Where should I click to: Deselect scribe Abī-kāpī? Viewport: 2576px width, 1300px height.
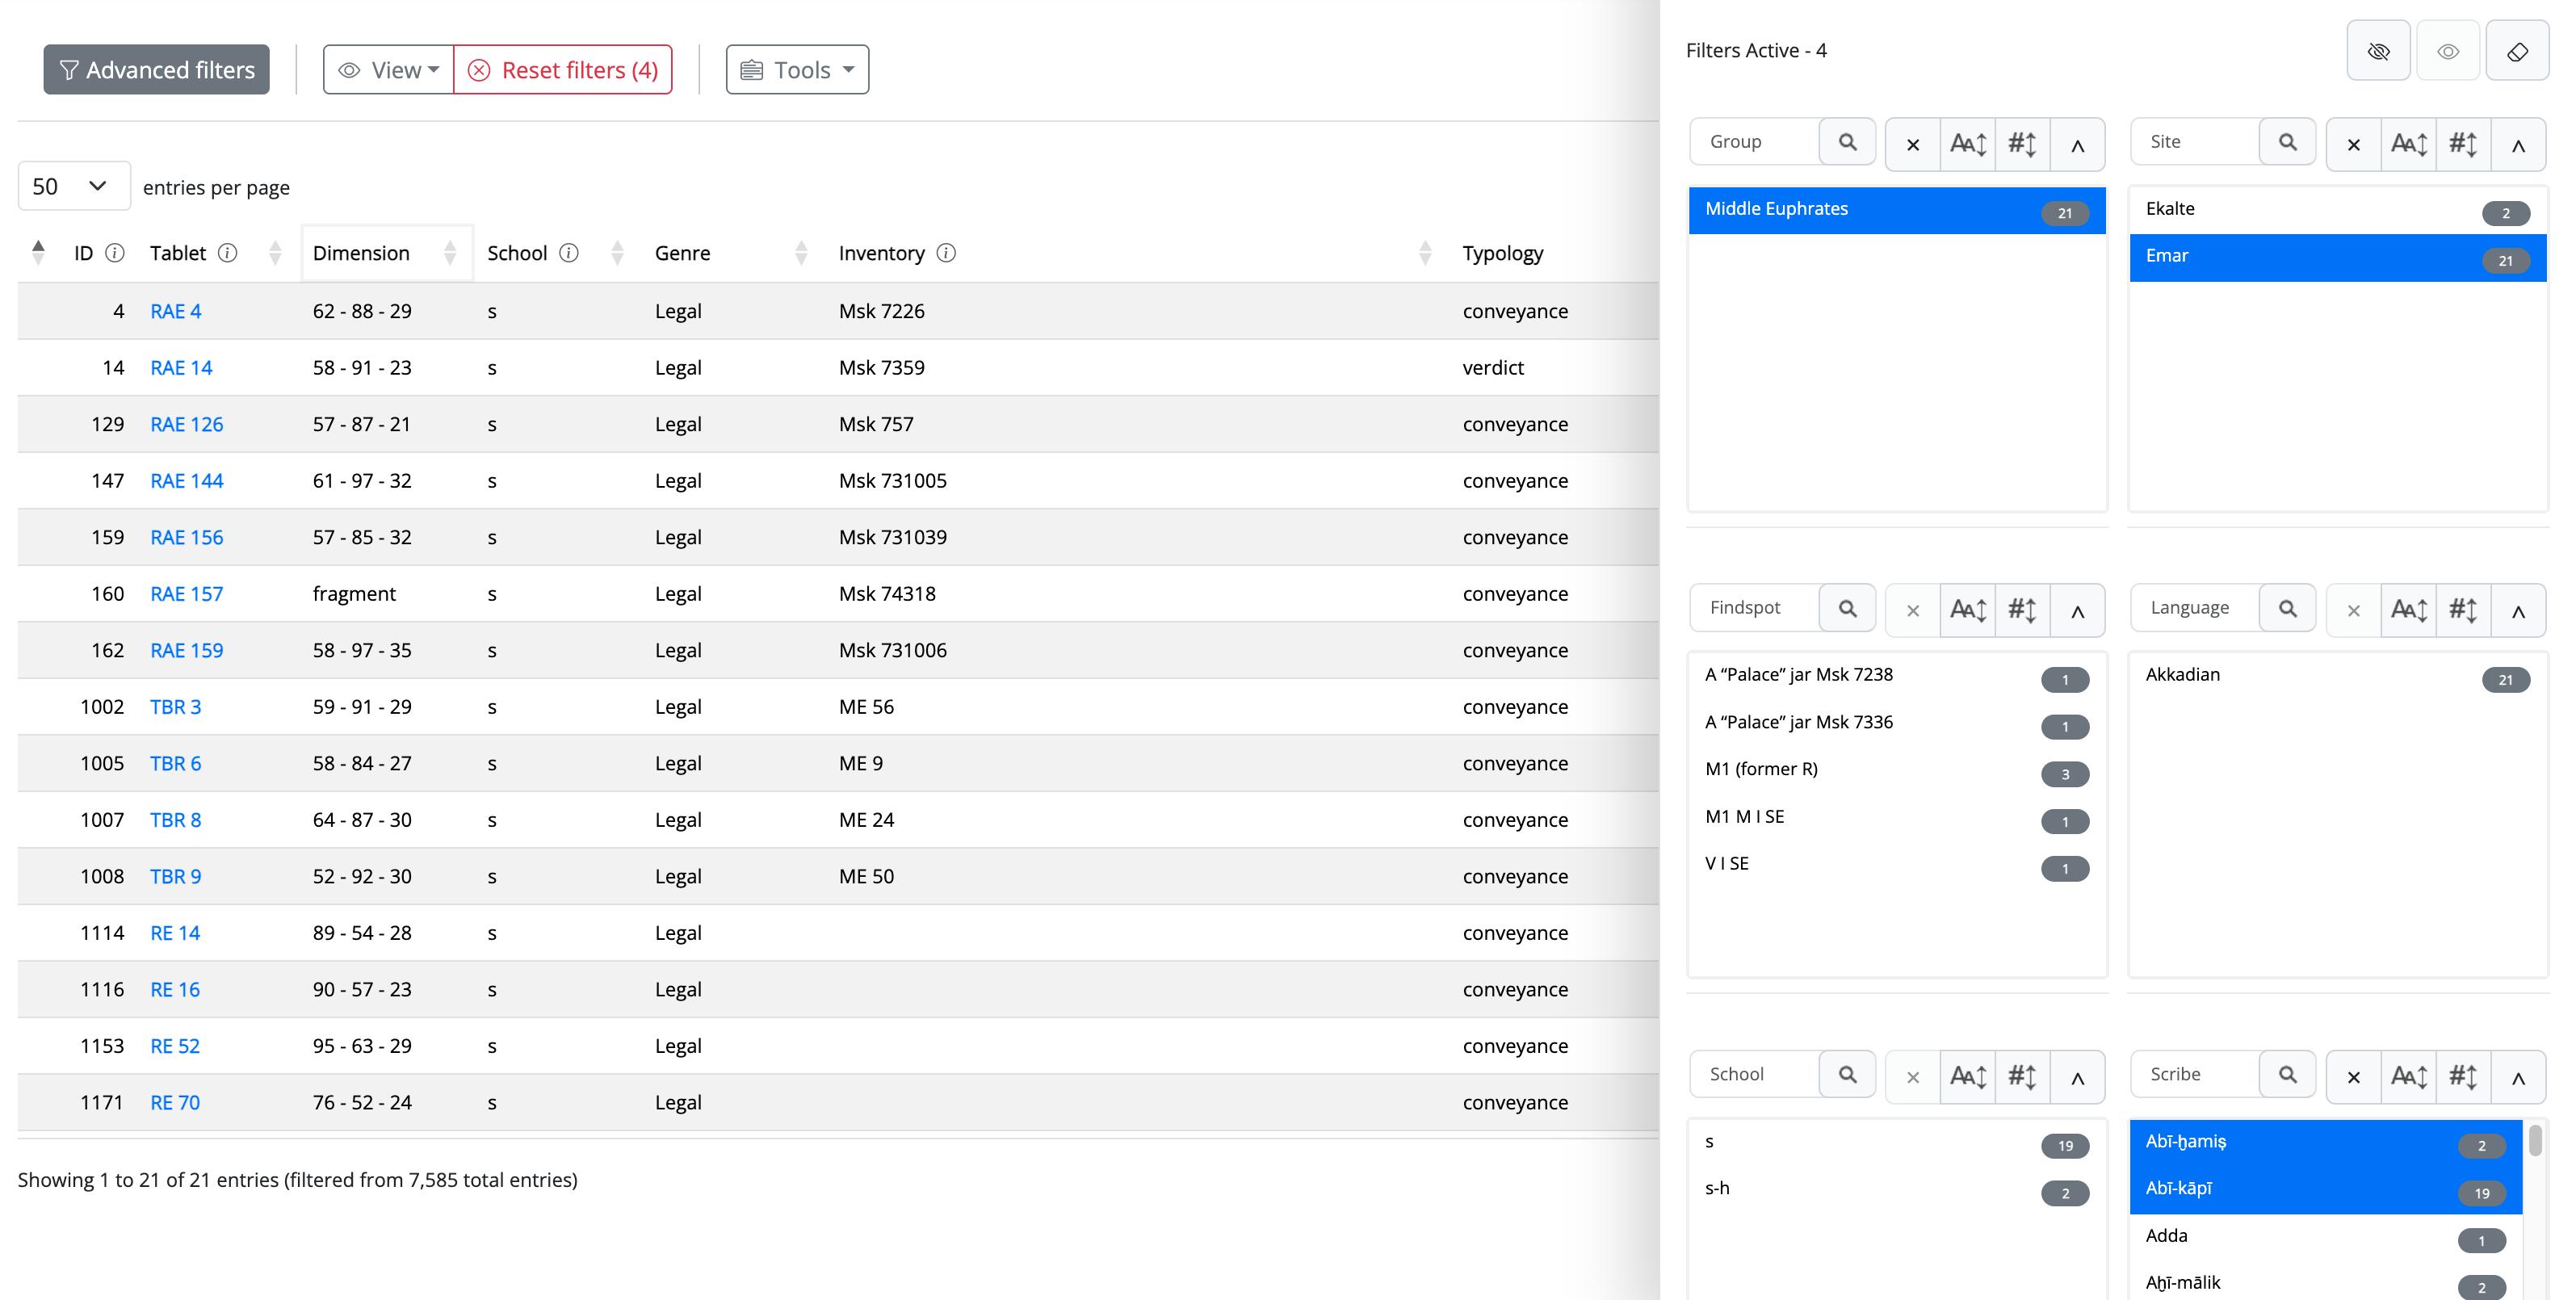click(x=2326, y=1190)
